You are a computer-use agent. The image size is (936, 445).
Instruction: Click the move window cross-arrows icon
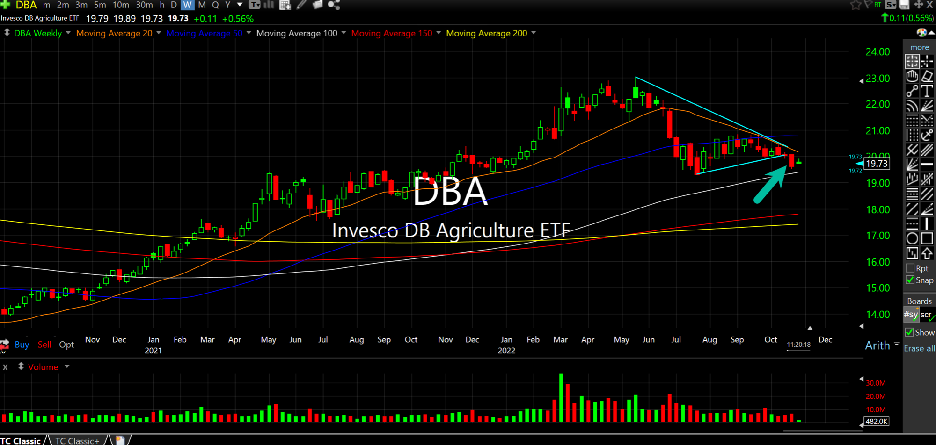[x=918, y=5]
